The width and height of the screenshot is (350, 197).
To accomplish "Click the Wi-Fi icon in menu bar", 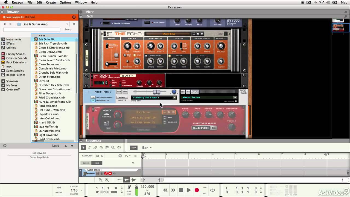I will pos(322,2).
